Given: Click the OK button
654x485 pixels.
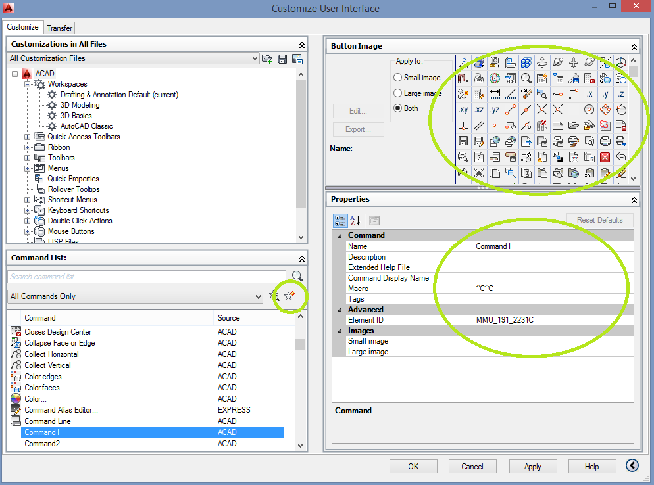Looking at the screenshot, I should 413,466.
